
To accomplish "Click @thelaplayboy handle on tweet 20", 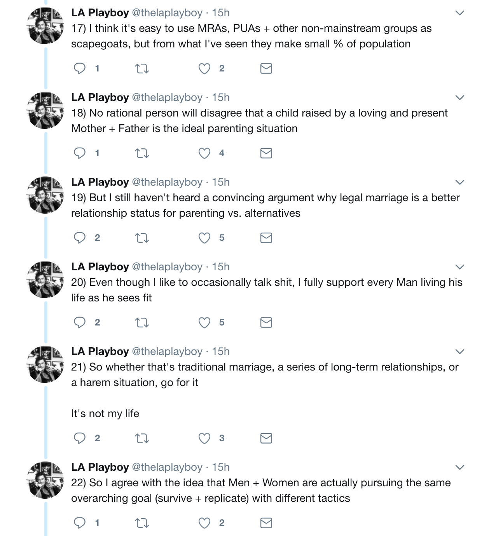I will point(167,267).
